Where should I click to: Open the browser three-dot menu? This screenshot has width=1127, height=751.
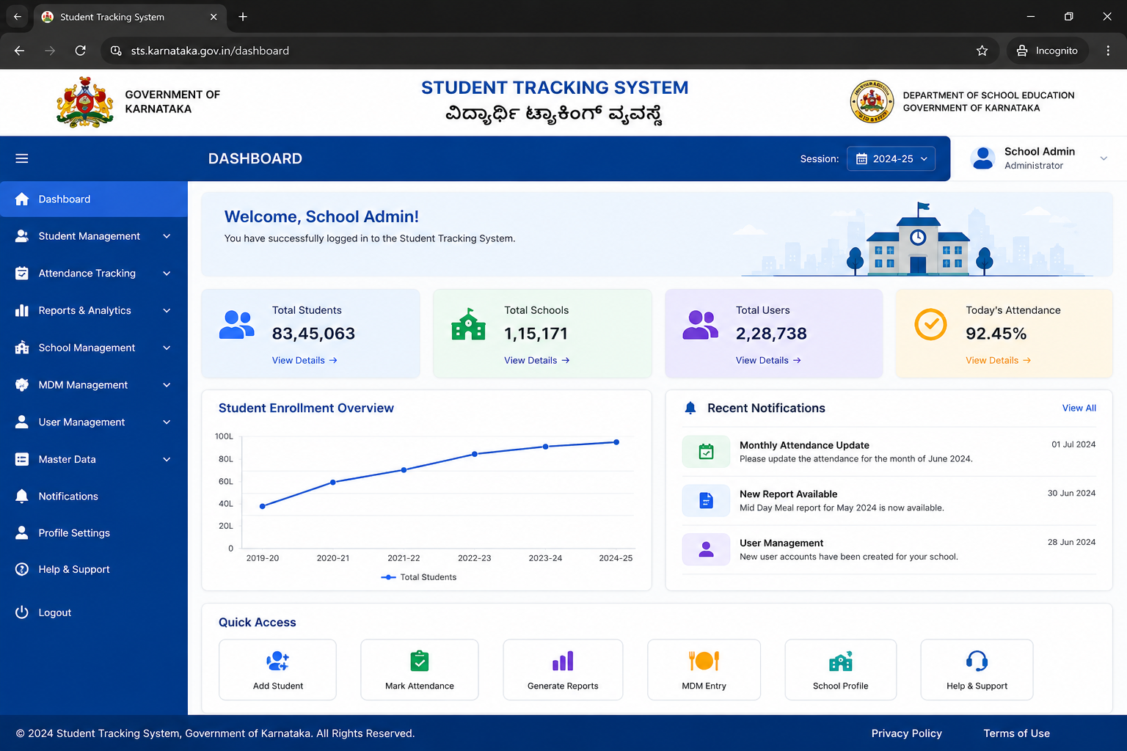coord(1108,51)
